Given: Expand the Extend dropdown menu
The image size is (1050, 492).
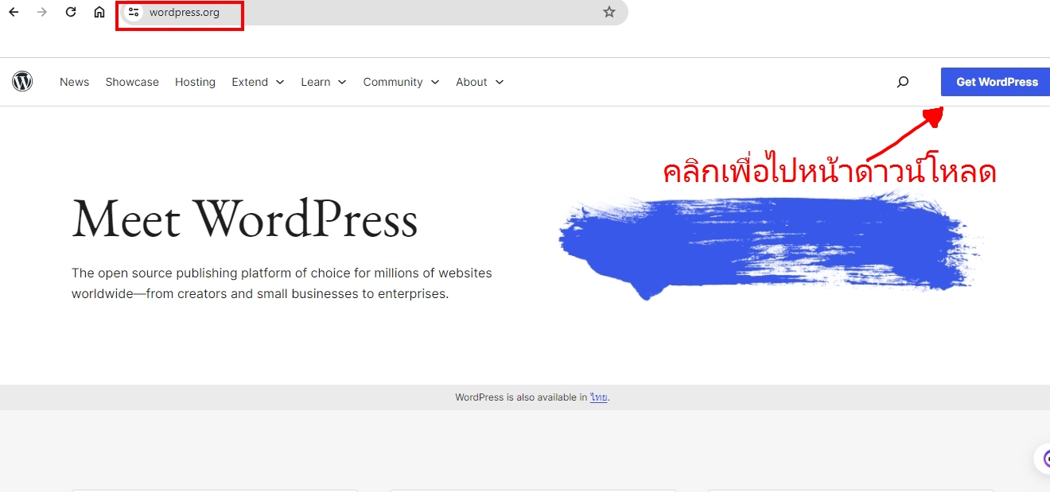Looking at the screenshot, I should coord(258,82).
